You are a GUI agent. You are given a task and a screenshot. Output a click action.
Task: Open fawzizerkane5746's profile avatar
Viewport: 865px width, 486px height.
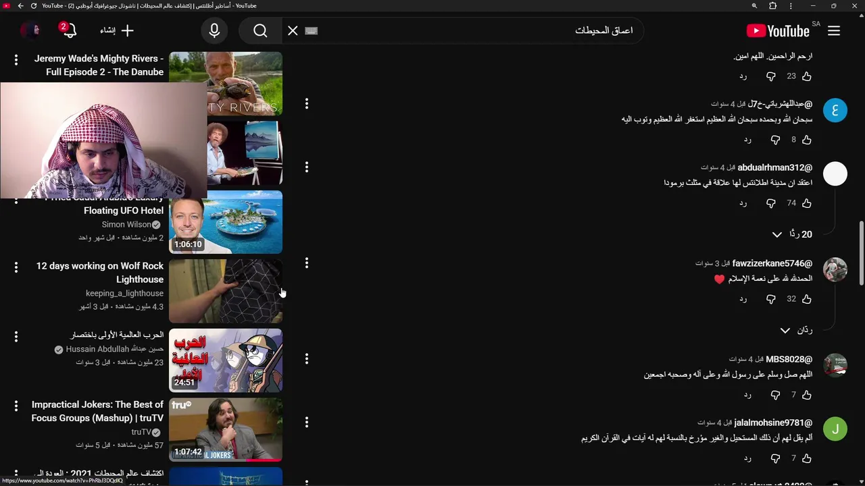(835, 269)
